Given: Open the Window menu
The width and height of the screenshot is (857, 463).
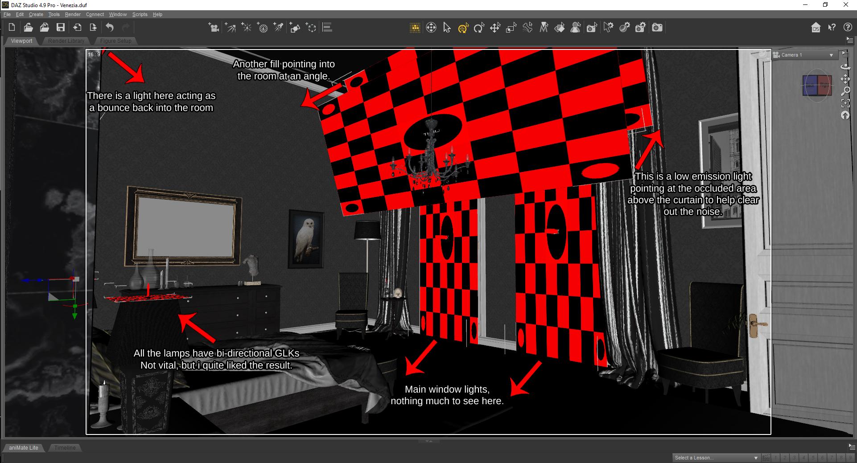Looking at the screenshot, I should coord(118,14).
